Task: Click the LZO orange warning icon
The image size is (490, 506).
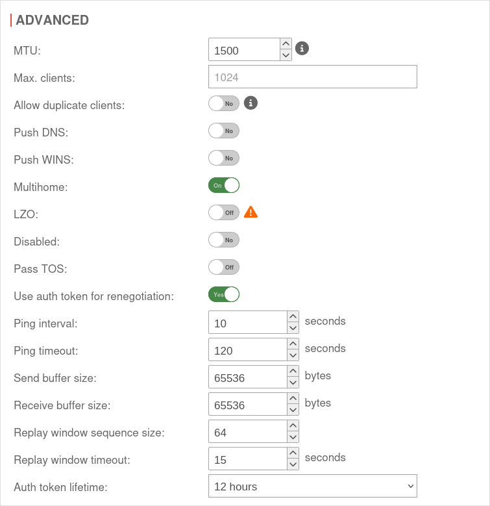Action: click(251, 212)
